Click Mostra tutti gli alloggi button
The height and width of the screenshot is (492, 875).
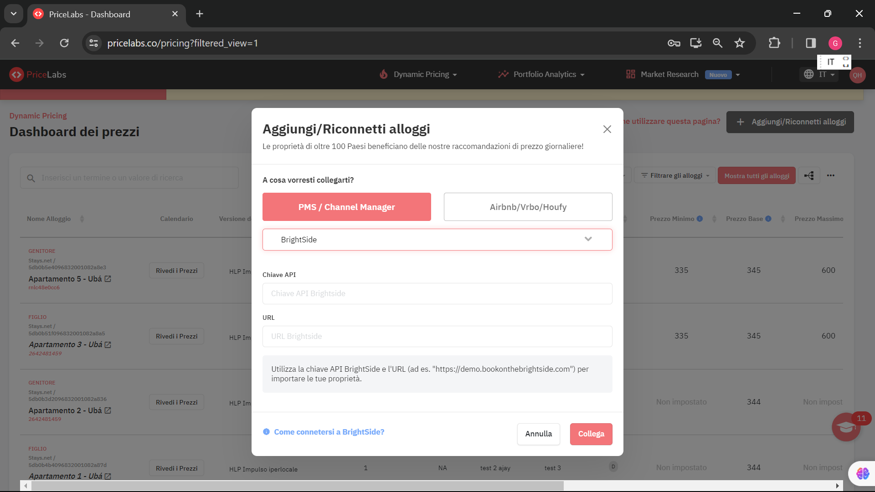(x=757, y=176)
